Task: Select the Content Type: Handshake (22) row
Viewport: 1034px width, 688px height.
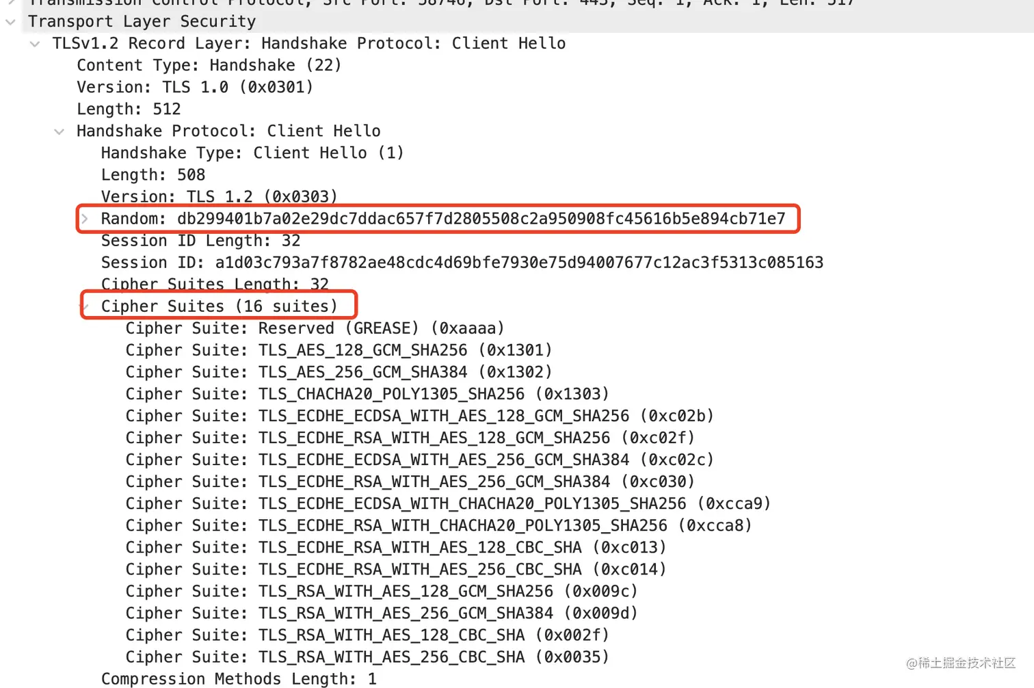Action: (x=209, y=66)
